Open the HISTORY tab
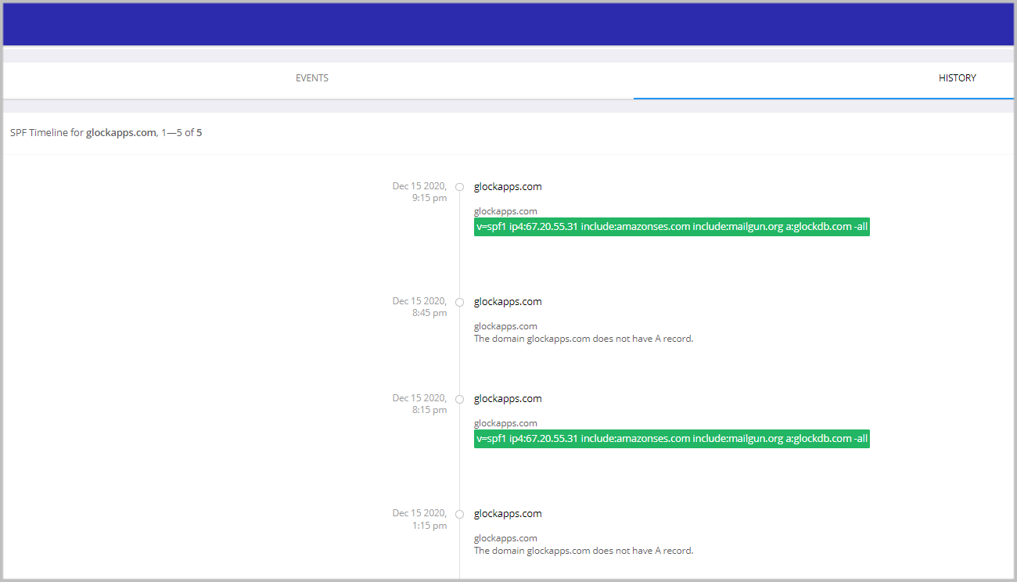1017x582 pixels. [x=957, y=78]
